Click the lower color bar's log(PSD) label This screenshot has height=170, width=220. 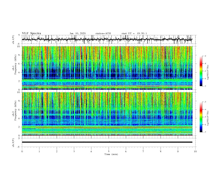tap(208, 118)
